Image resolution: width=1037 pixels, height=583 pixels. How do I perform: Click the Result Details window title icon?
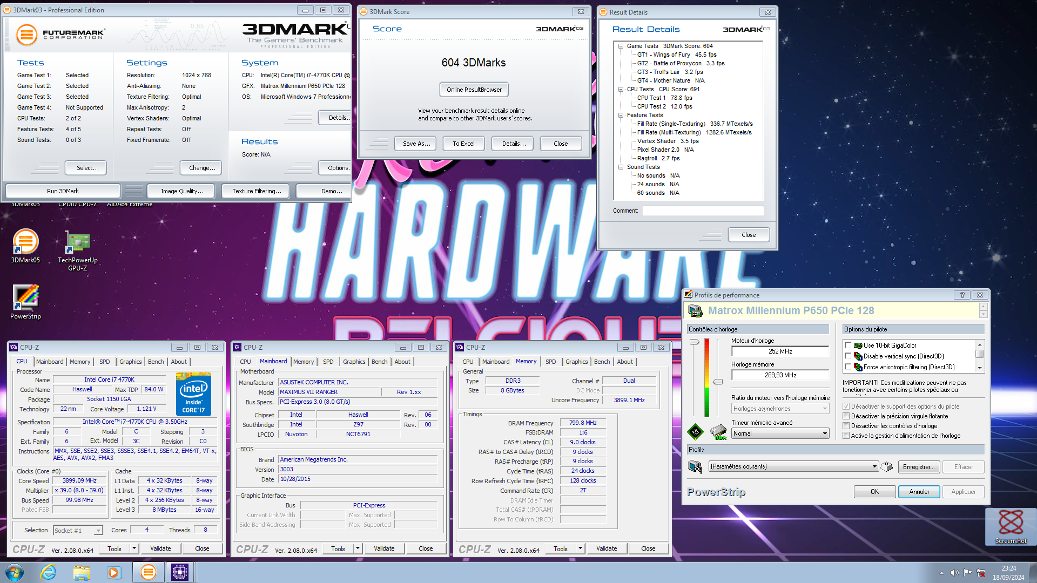603,12
